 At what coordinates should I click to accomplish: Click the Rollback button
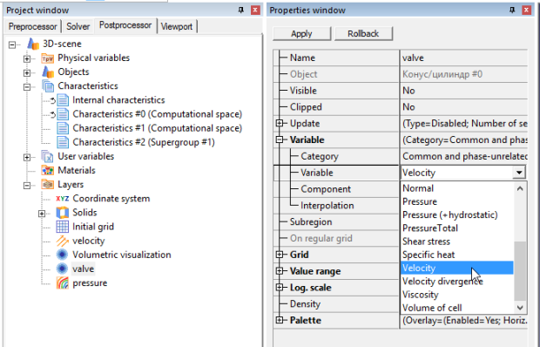click(x=363, y=34)
